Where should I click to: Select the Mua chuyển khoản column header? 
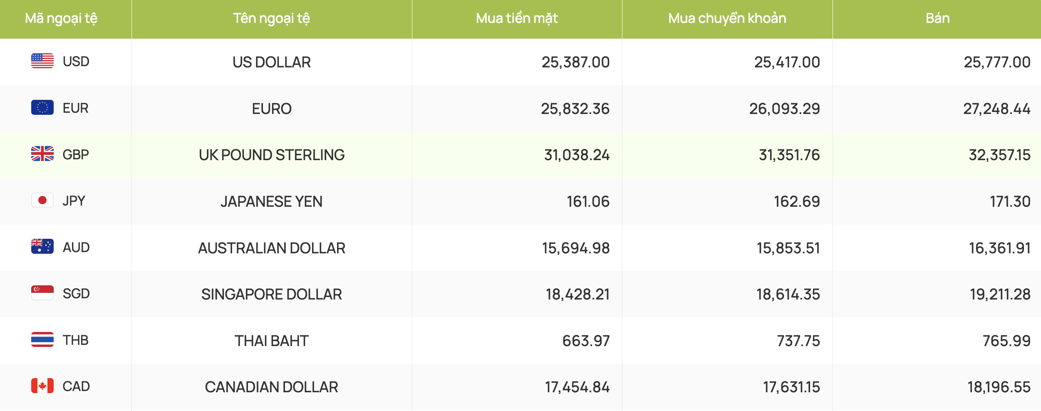click(727, 19)
